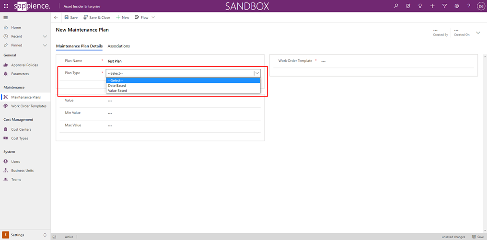
Task: Expand the Recent section chevron
Action: click(45, 36)
